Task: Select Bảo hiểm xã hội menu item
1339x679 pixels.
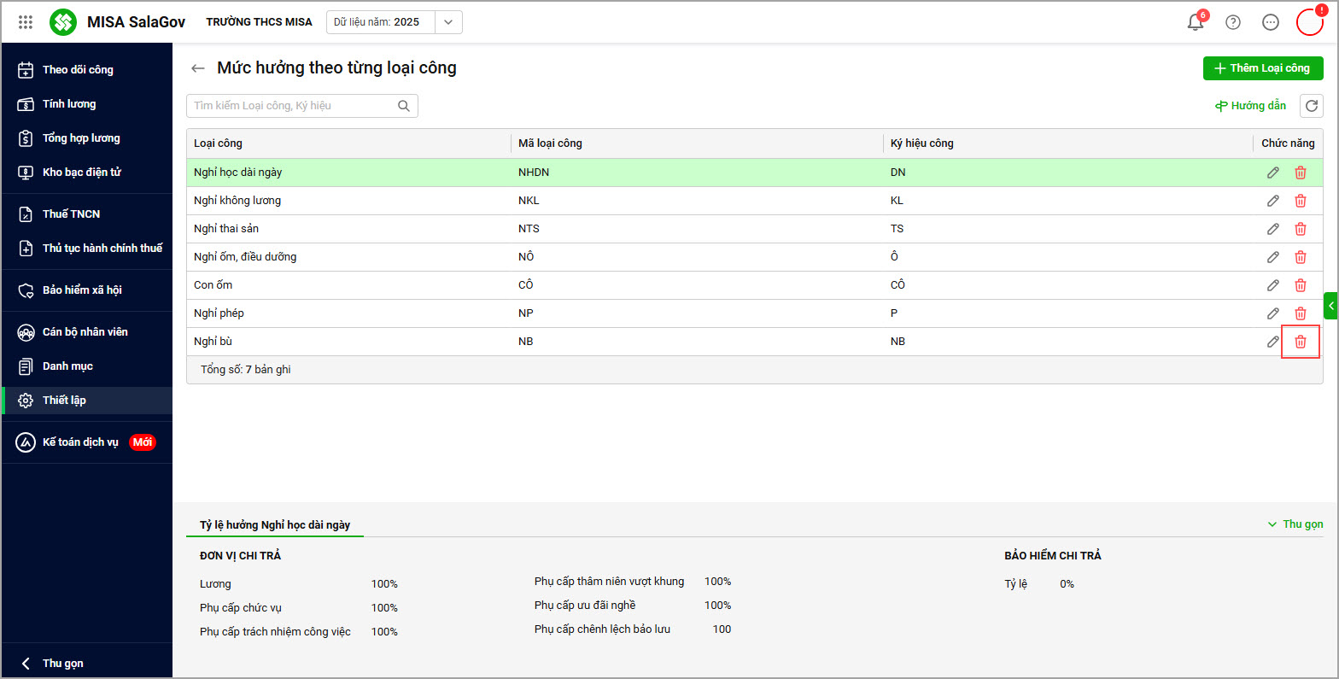Action: pos(82,290)
